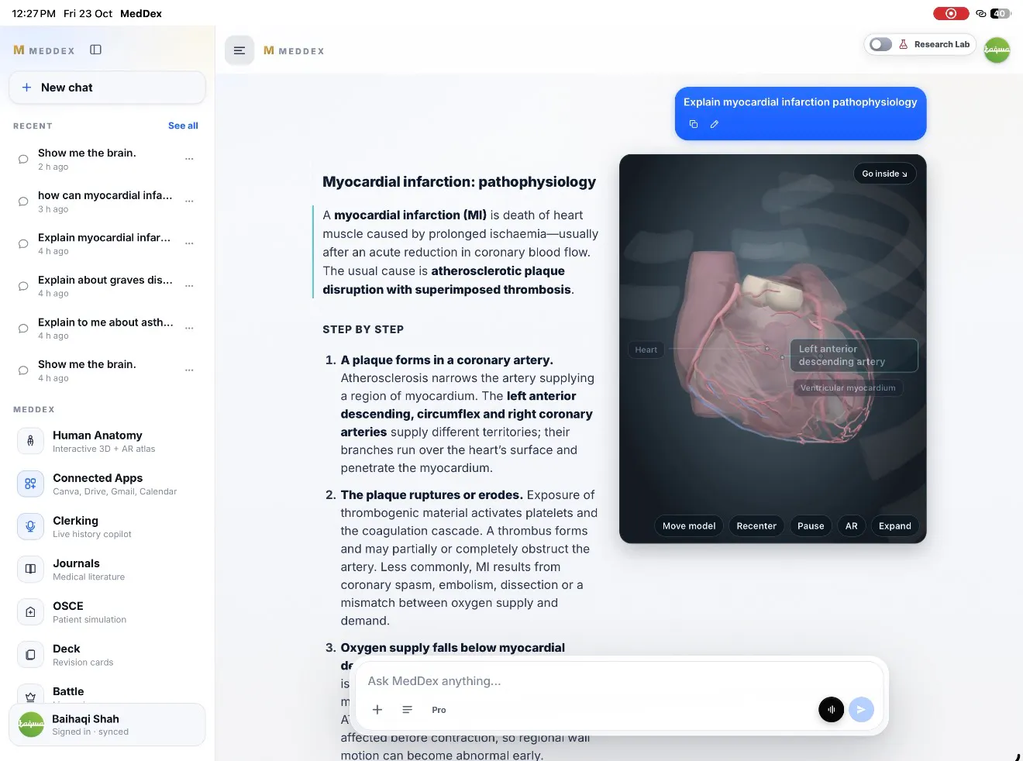Open the Connected Apps icon tile
Image resolution: width=1023 pixels, height=761 pixels.
[30, 484]
